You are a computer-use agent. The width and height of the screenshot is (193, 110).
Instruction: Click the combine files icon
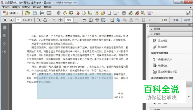coord(103,13)
